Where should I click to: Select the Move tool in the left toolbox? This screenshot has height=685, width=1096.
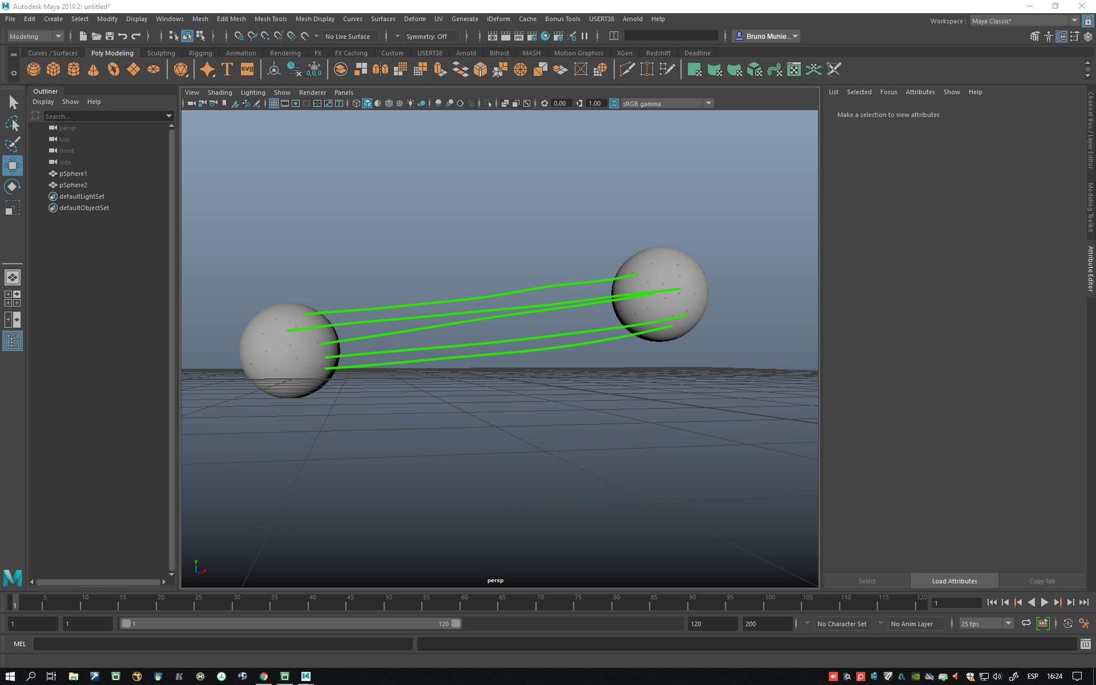12,166
